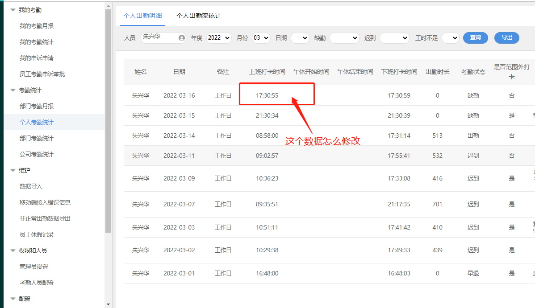The width and height of the screenshot is (535, 308).
Task: Open 部门考勤统计 in sidebar
Action: [37, 138]
